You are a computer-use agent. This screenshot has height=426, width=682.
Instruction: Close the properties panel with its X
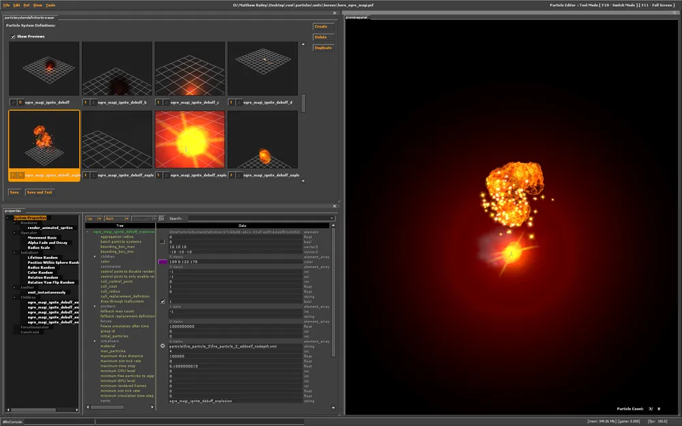tap(334, 205)
